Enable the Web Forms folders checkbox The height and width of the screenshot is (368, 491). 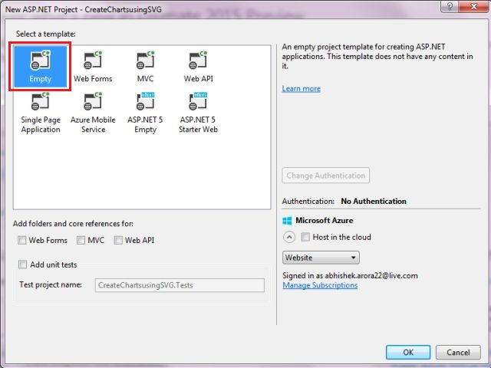click(22, 240)
